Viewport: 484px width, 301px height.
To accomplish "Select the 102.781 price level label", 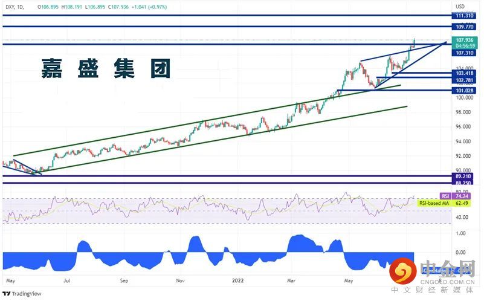I will (464, 80).
